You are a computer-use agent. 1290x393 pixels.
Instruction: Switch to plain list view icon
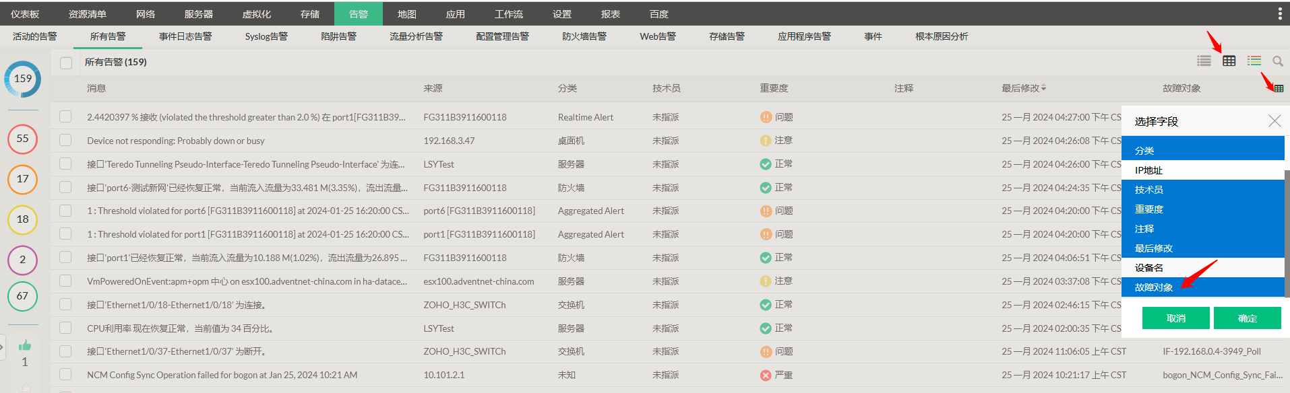(1204, 61)
